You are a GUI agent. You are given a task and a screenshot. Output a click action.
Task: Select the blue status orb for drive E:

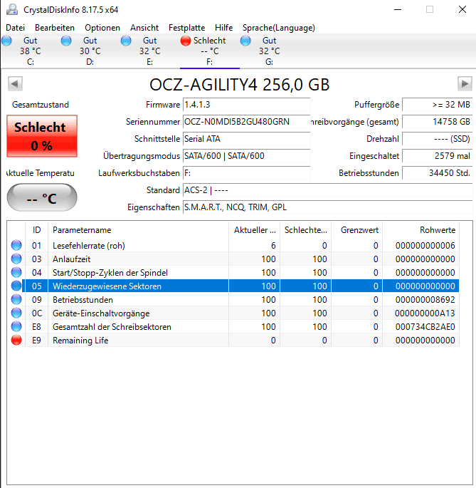pos(126,41)
